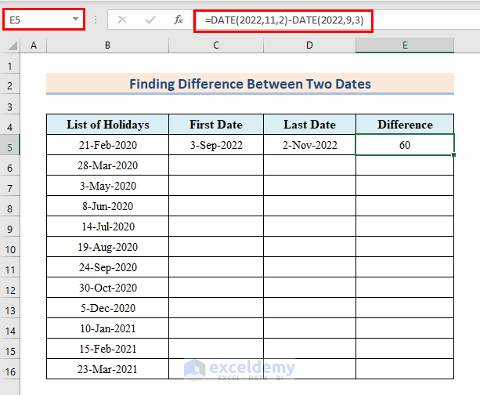Select the cell with 10-Jan-2021
Screen dimensions: 480x395
[x=107, y=328]
